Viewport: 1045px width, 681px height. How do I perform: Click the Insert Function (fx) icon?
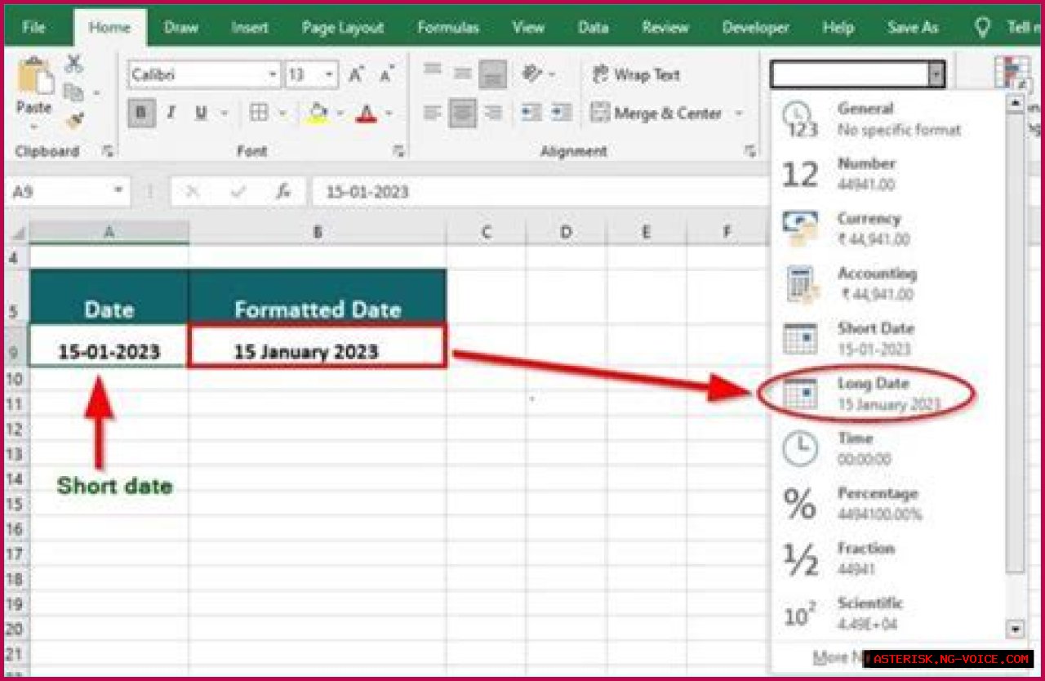[x=284, y=192]
